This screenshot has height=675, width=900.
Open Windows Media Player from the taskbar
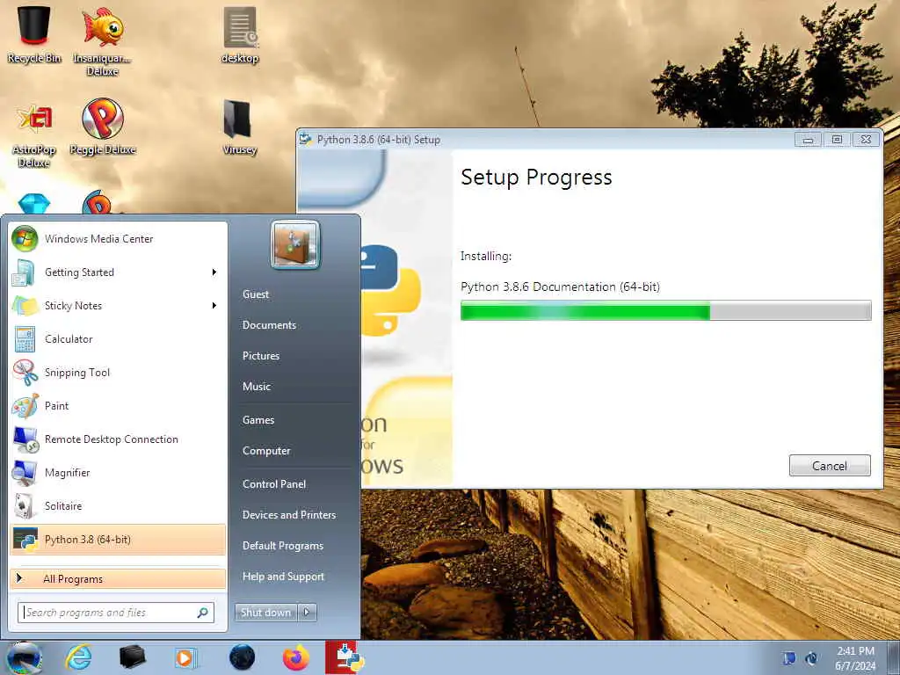(x=185, y=657)
